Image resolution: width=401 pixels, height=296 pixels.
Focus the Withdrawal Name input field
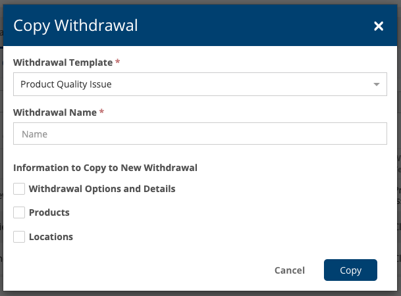point(200,134)
